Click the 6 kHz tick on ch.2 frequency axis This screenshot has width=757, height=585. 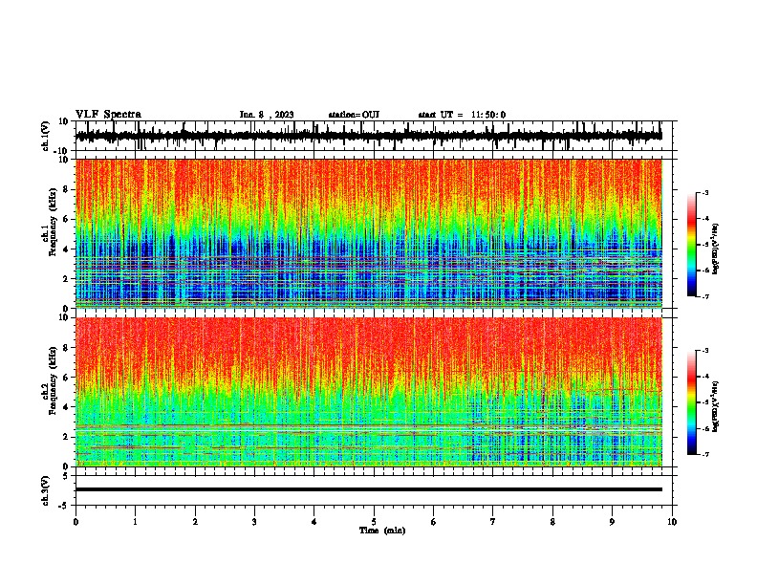[67, 378]
